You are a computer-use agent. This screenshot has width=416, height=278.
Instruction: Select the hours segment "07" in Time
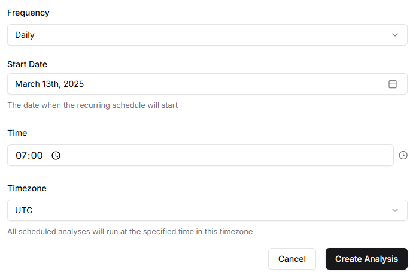pos(22,155)
